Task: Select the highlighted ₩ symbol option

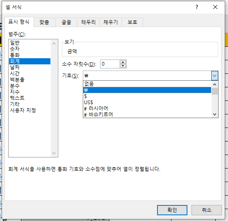Action: coord(147,90)
